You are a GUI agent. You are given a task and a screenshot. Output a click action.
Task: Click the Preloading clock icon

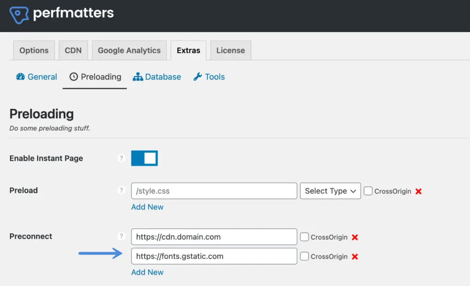point(73,77)
